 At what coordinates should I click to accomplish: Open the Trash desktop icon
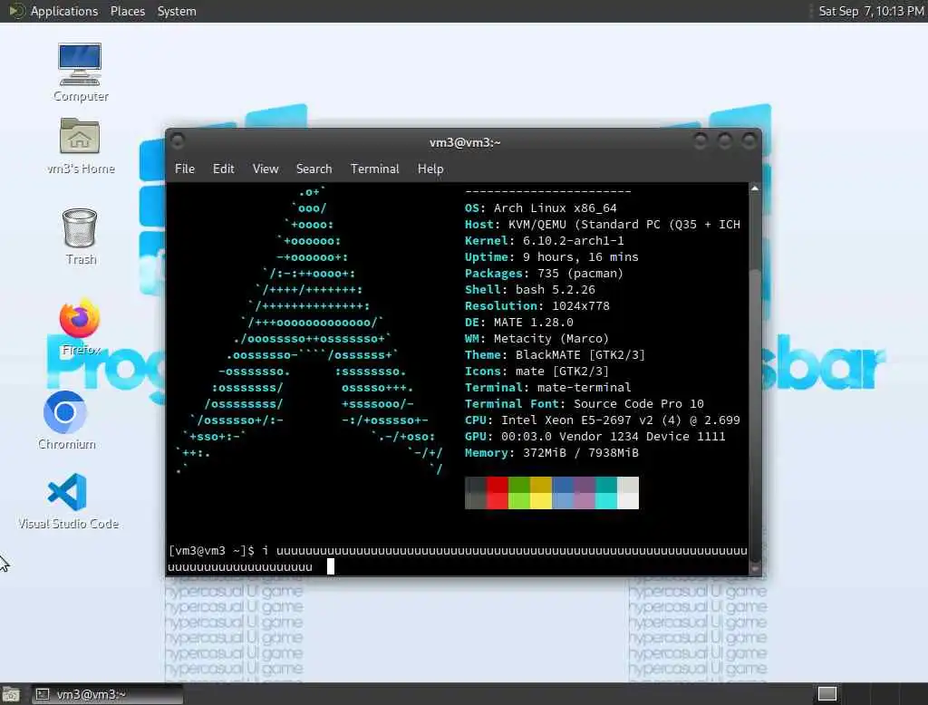80,237
